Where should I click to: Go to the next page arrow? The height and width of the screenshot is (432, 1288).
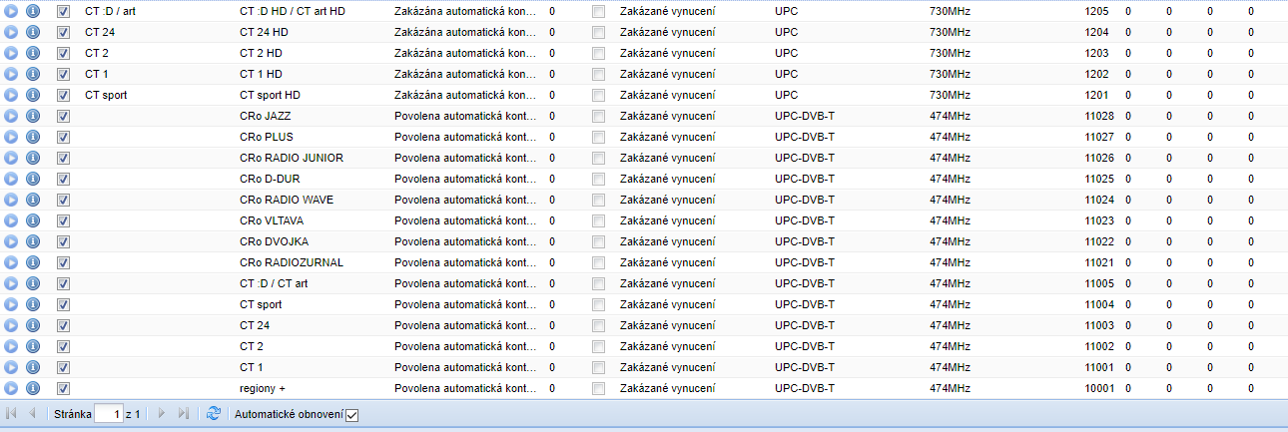click(x=162, y=413)
